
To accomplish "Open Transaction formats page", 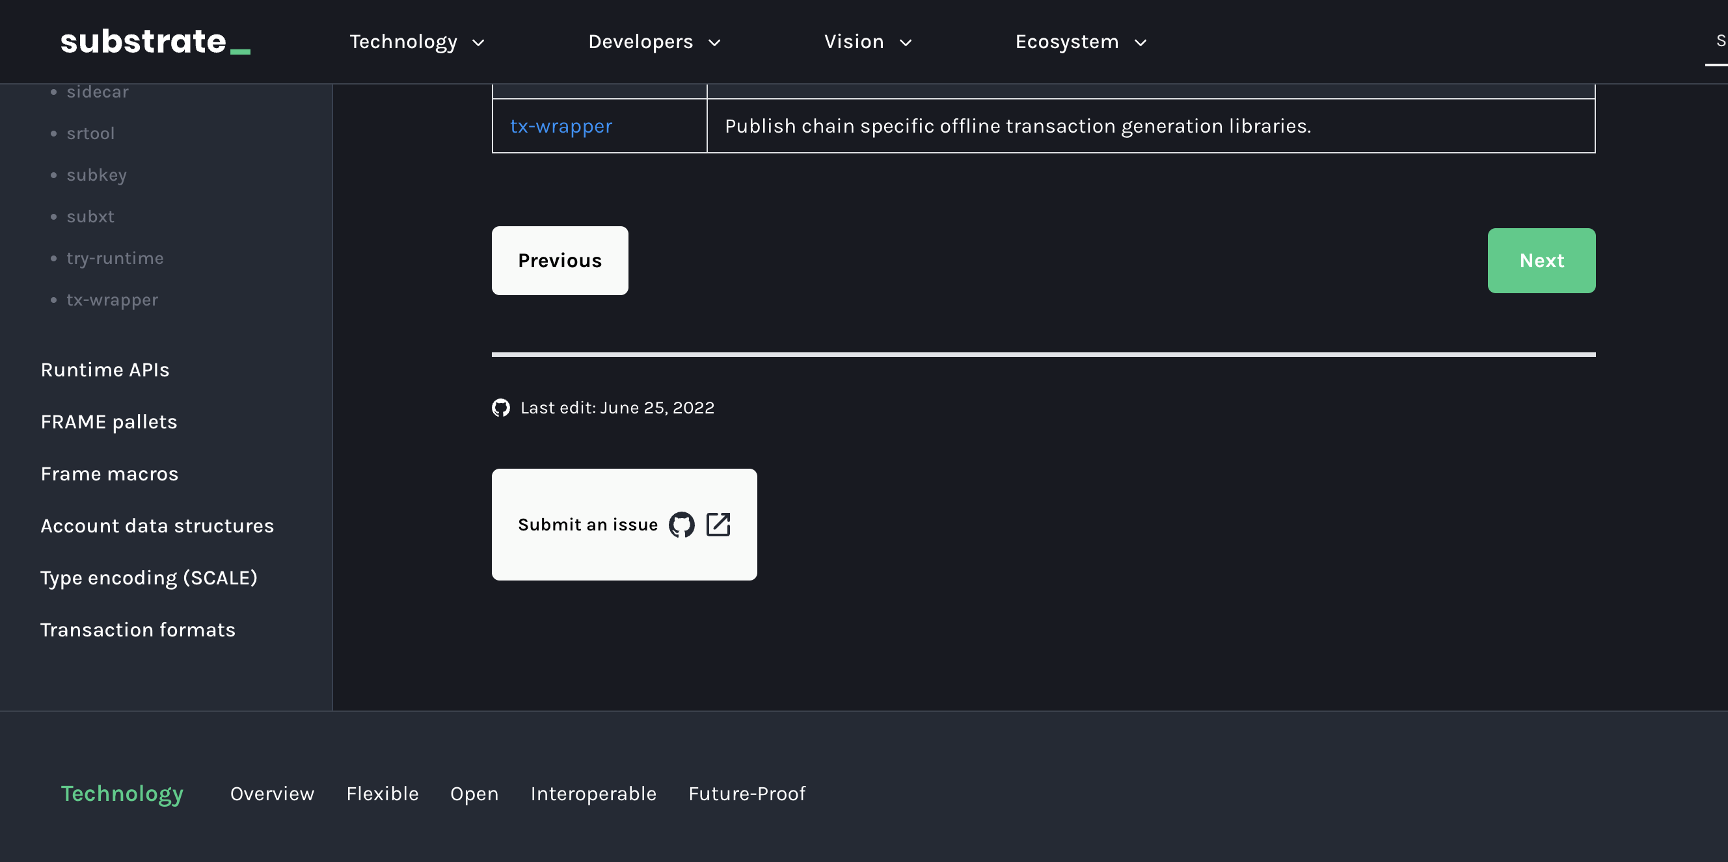I will pos(137,629).
